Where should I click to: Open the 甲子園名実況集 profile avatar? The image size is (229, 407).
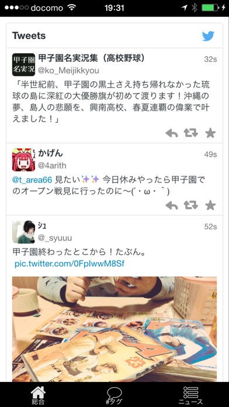tap(23, 65)
